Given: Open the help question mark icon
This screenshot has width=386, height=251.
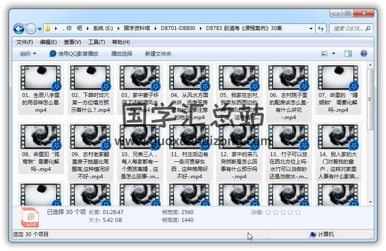Looking at the screenshot, I should pos(364,54).
